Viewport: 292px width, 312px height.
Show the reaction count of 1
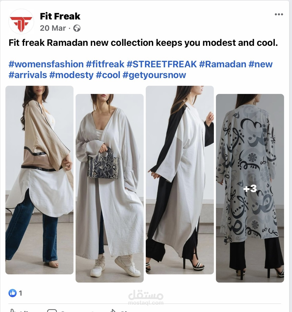[x=20, y=293]
